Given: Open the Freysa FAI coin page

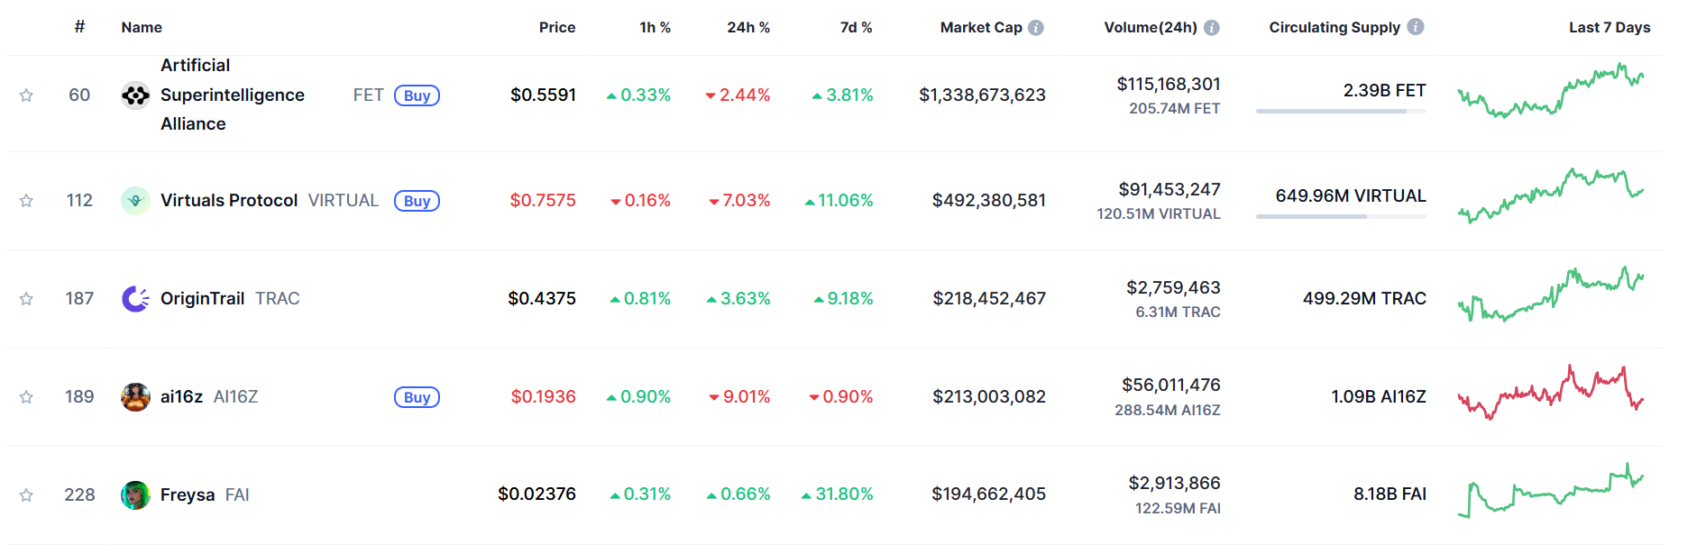Looking at the screenshot, I should click(188, 495).
